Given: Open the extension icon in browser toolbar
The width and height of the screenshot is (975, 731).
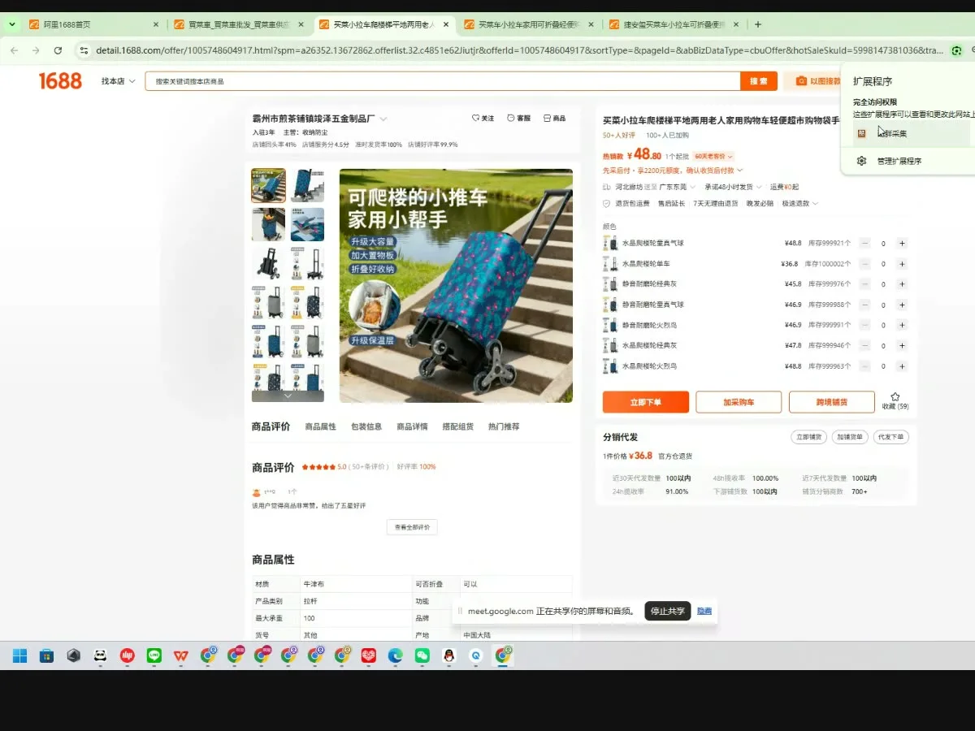Looking at the screenshot, I should pos(957,50).
